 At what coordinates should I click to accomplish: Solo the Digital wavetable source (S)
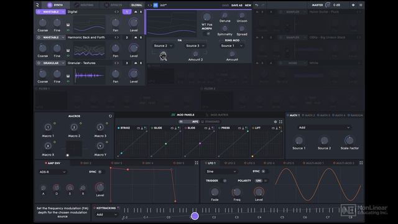[141, 12]
